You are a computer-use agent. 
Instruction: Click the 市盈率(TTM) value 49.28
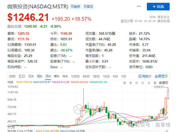coord(112,45)
